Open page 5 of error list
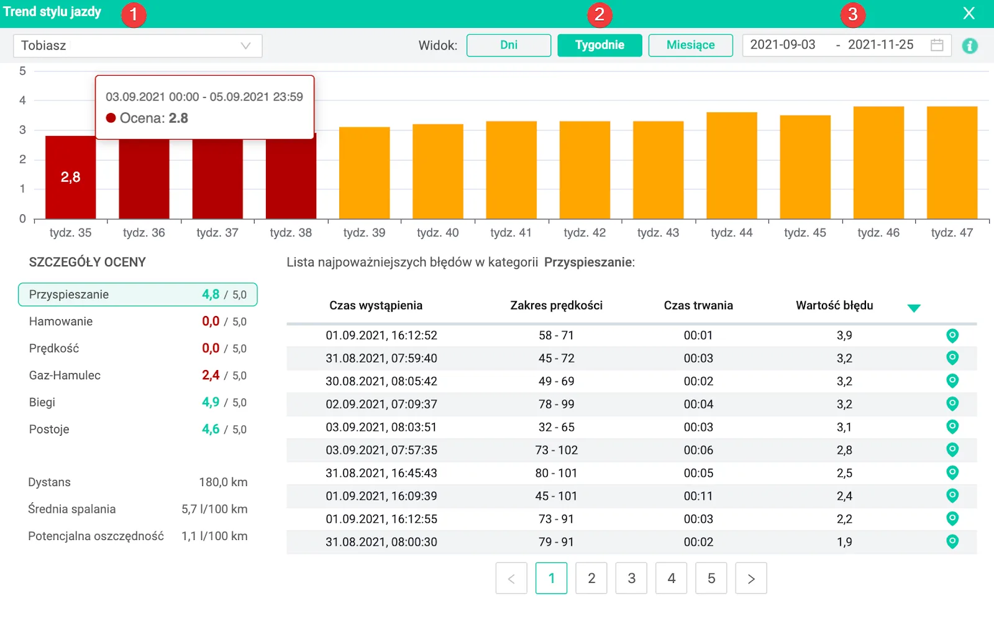This screenshot has height=627, width=994. click(711, 578)
